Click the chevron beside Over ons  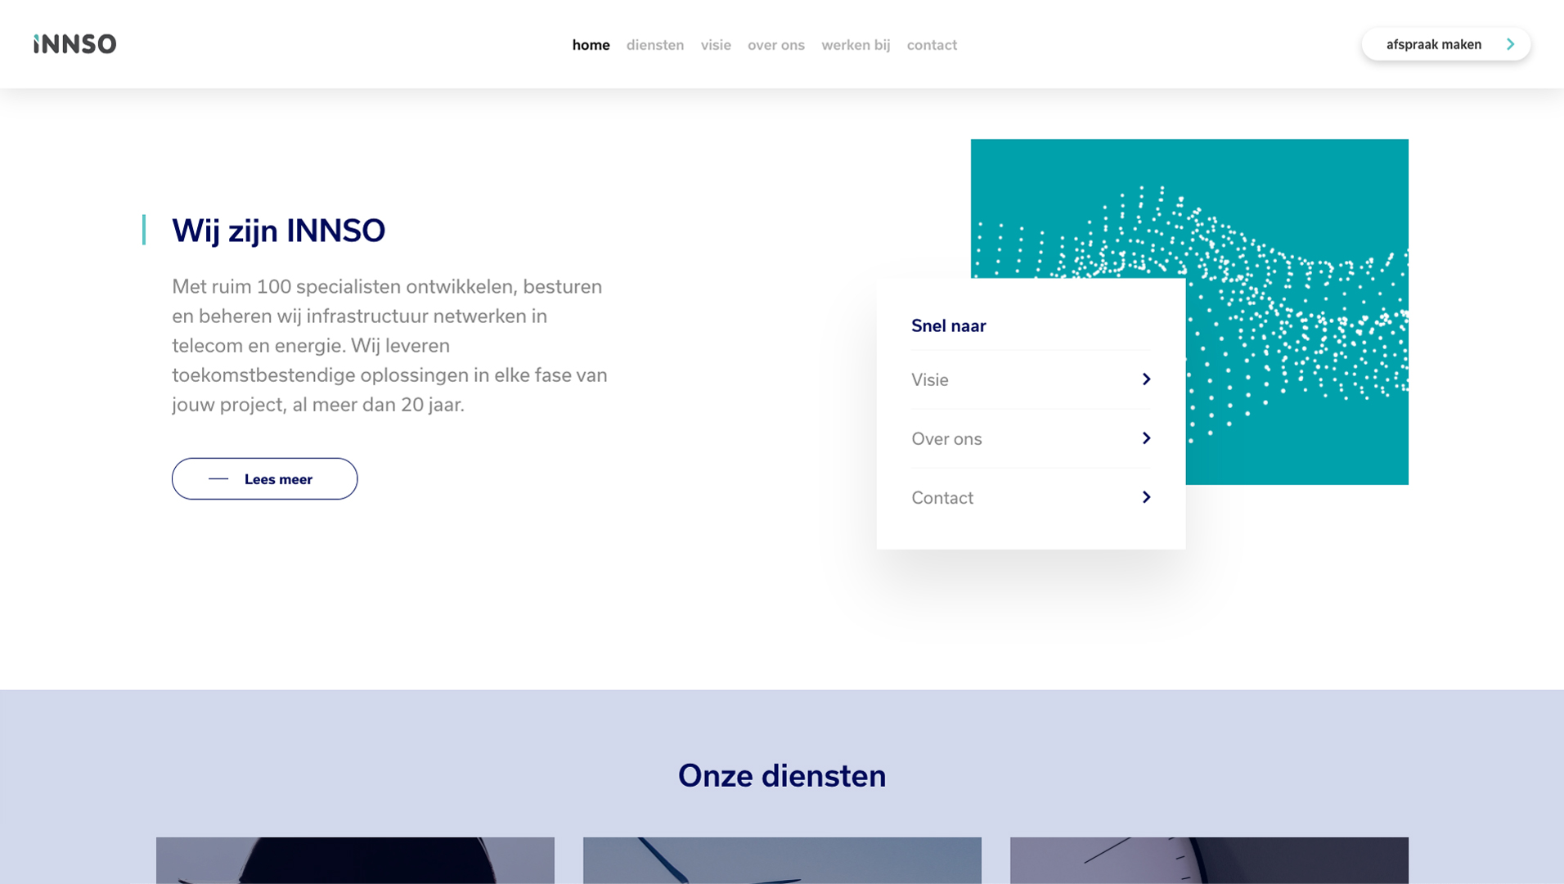click(x=1146, y=438)
